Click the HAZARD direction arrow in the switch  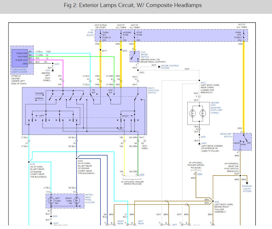pyautogui.click(x=39, y=95)
